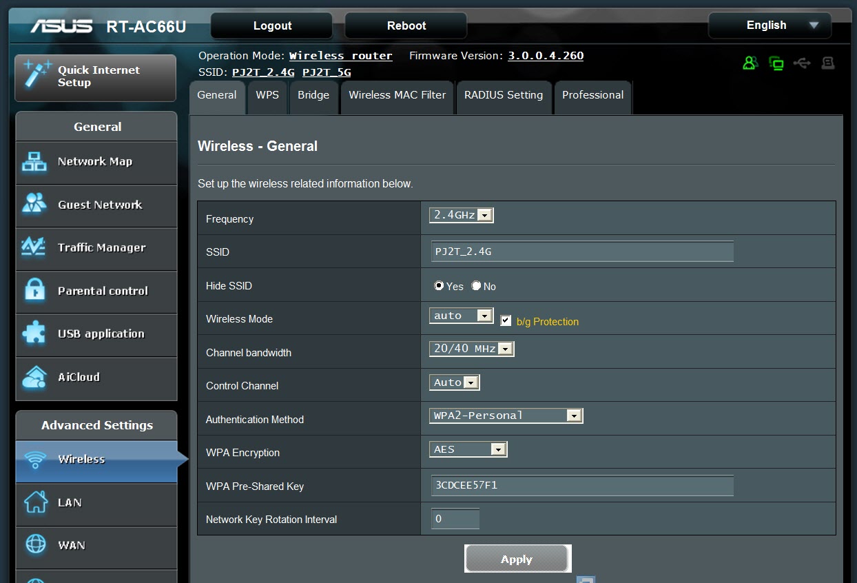The image size is (857, 583).
Task: Click the green guest network status icon
Action: [x=750, y=63]
